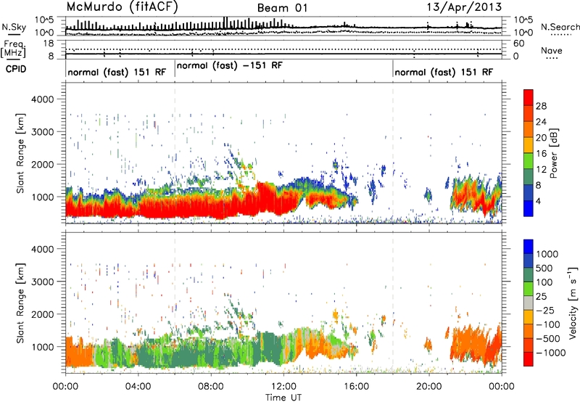The height and width of the screenshot is (402, 580).
Task: Click the power panel 'Slant Range [km]' label
Action: click(x=20, y=153)
